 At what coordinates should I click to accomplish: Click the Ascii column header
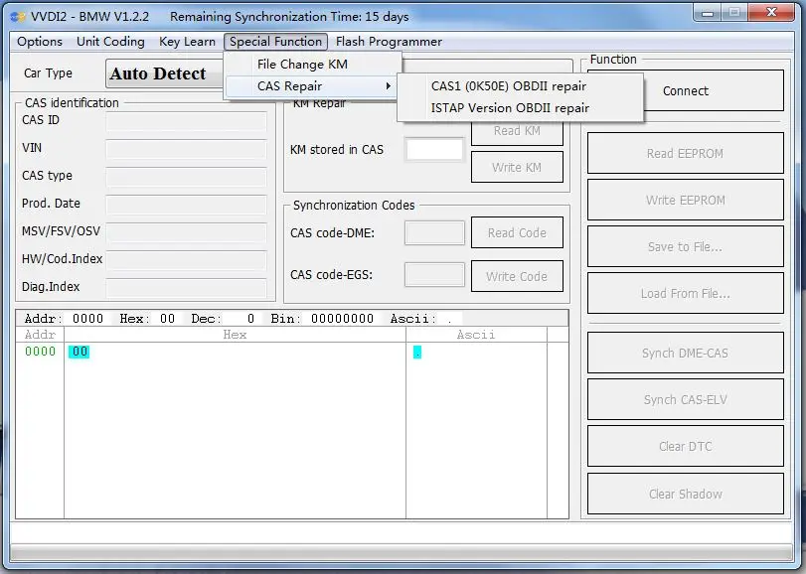[476, 335]
